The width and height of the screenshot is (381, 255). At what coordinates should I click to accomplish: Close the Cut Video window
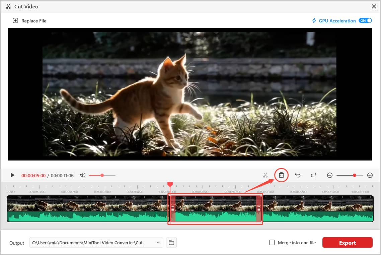pos(374,7)
